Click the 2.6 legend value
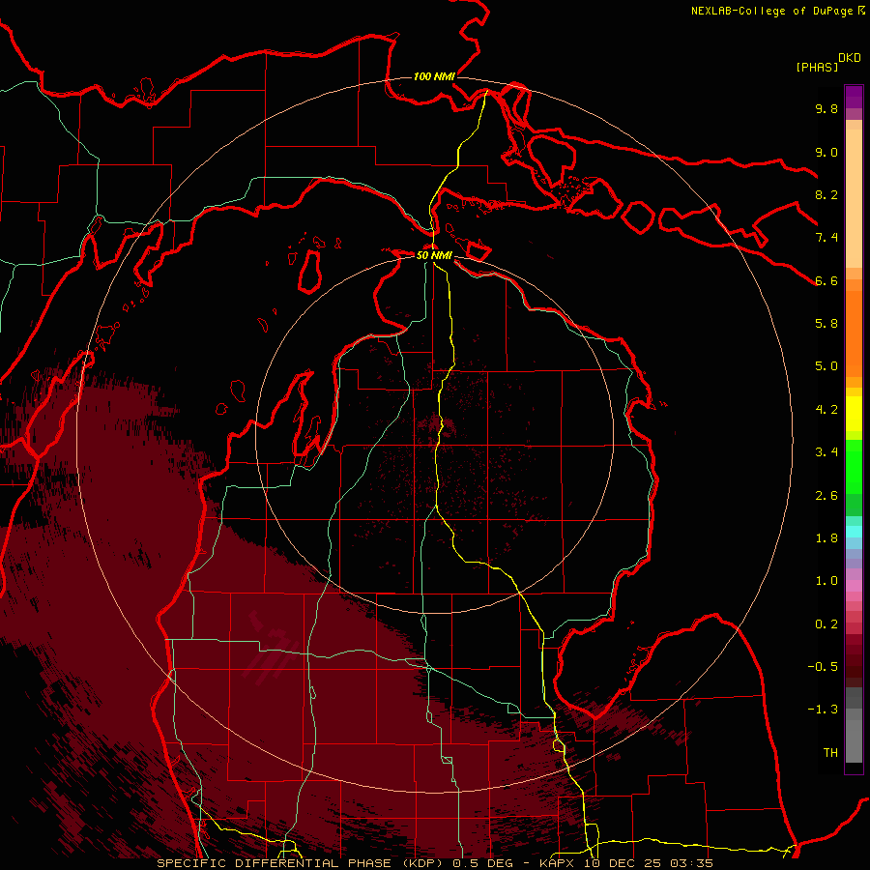The width and height of the screenshot is (870, 870). pyautogui.click(x=826, y=496)
